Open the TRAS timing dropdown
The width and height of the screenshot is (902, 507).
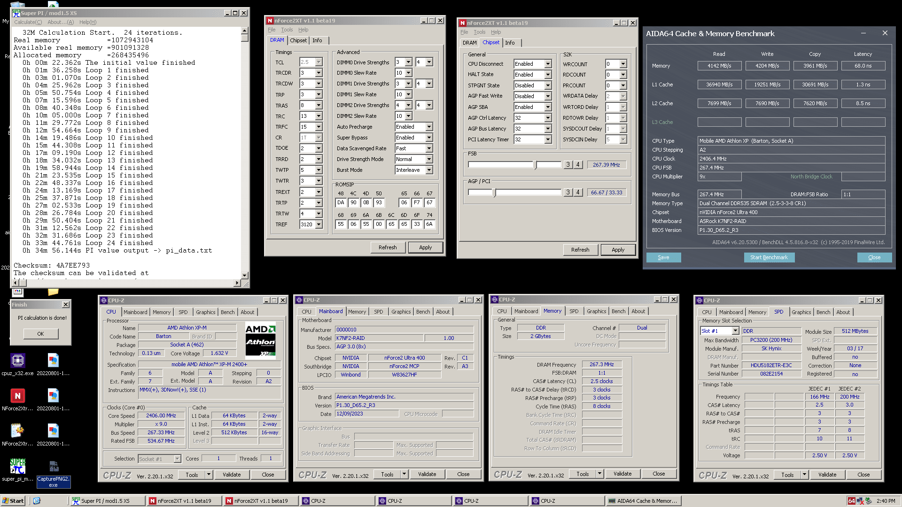pyautogui.click(x=319, y=106)
